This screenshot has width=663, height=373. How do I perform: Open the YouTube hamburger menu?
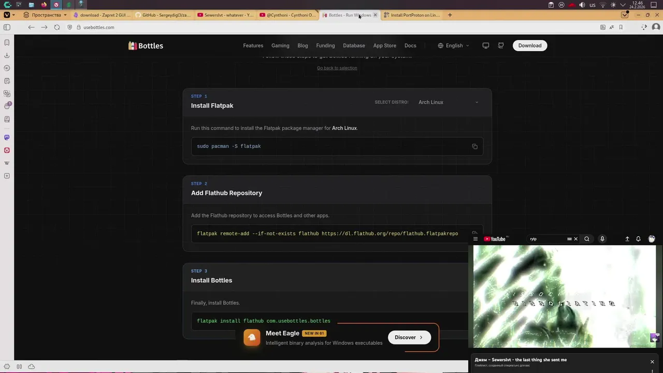(x=475, y=239)
